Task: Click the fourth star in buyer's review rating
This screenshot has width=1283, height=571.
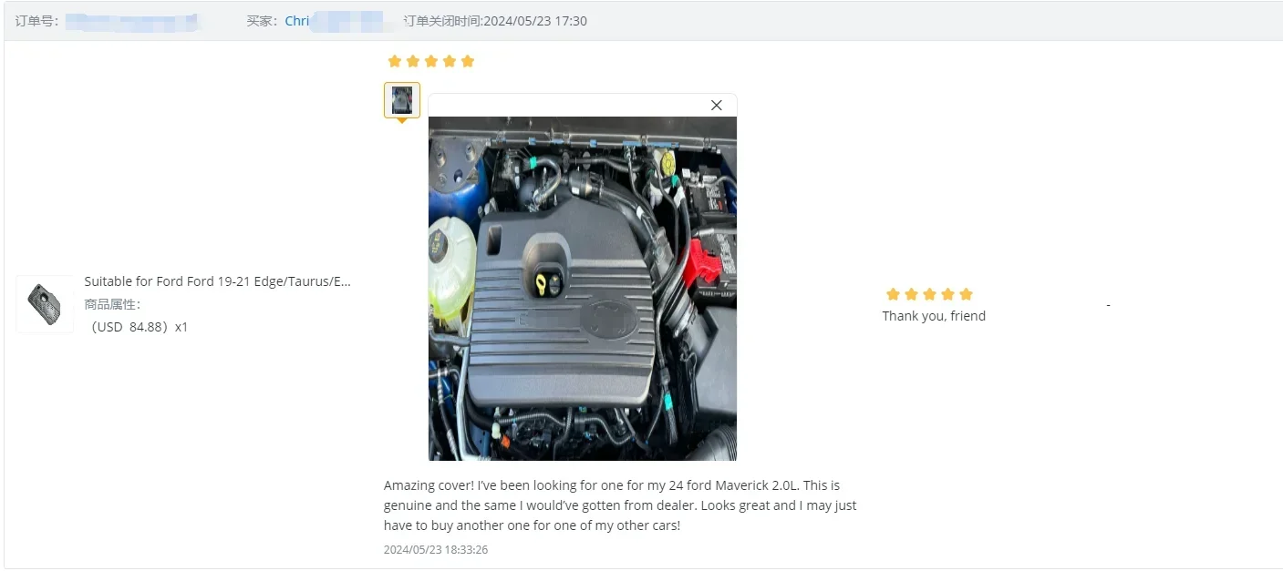Action: click(450, 61)
